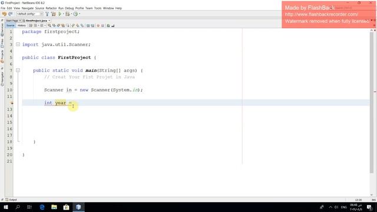Switch to the Start Page tab
The image size is (377, 212).
coord(12,21)
